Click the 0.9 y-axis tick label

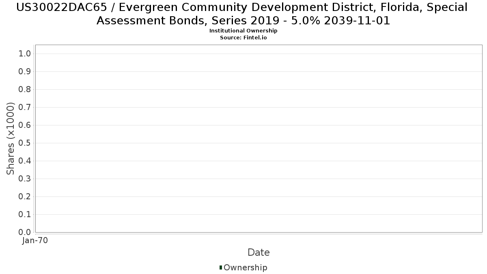coord(25,72)
